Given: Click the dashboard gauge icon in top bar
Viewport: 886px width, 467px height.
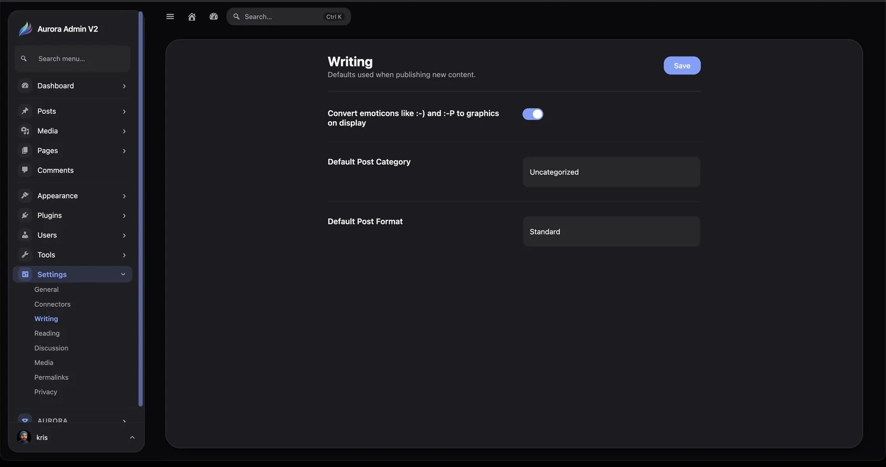Looking at the screenshot, I should coord(214,17).
